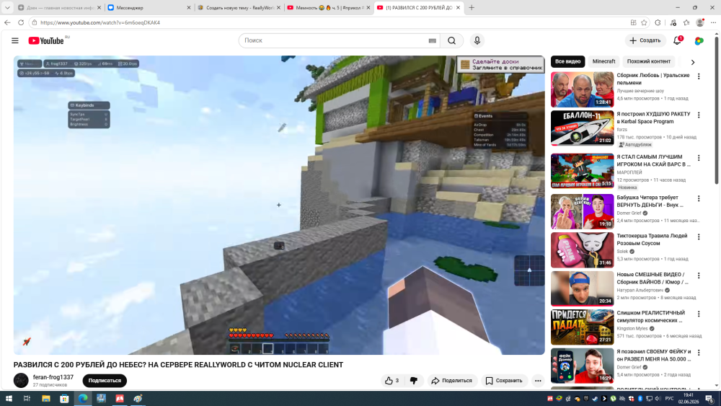Open Edge settings and more menu
The image size is (721, 406).
[713, 22]
